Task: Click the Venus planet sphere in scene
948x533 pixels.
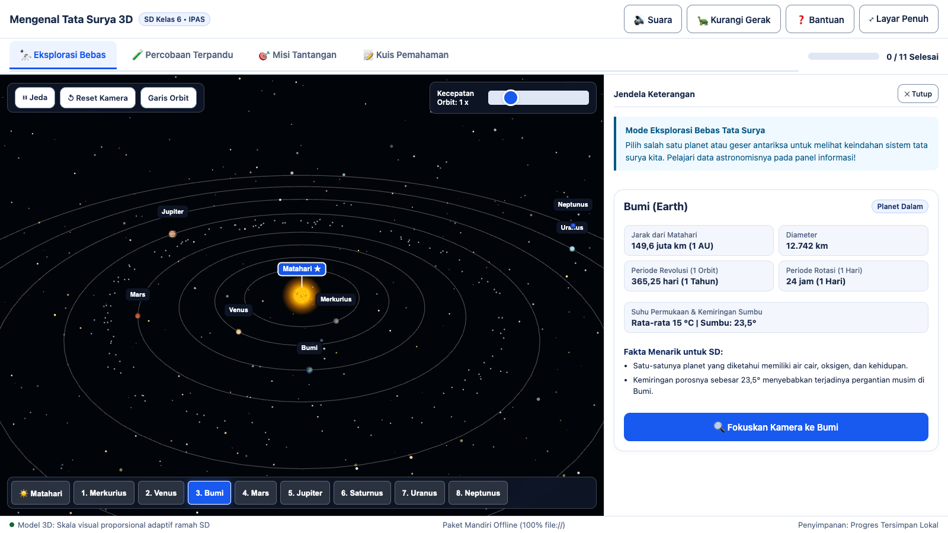Action: [x=239, y=332]
